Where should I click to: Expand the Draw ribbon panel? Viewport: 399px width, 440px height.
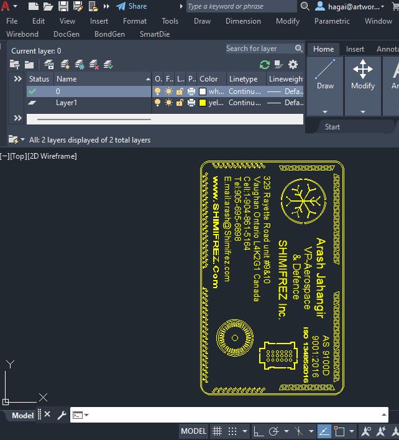(x=325, y=111)
